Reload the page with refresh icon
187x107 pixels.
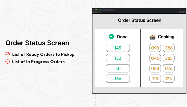pos(98,12)
